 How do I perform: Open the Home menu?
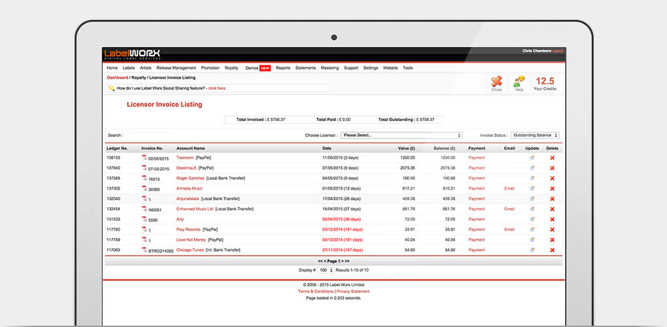[112, 68]
